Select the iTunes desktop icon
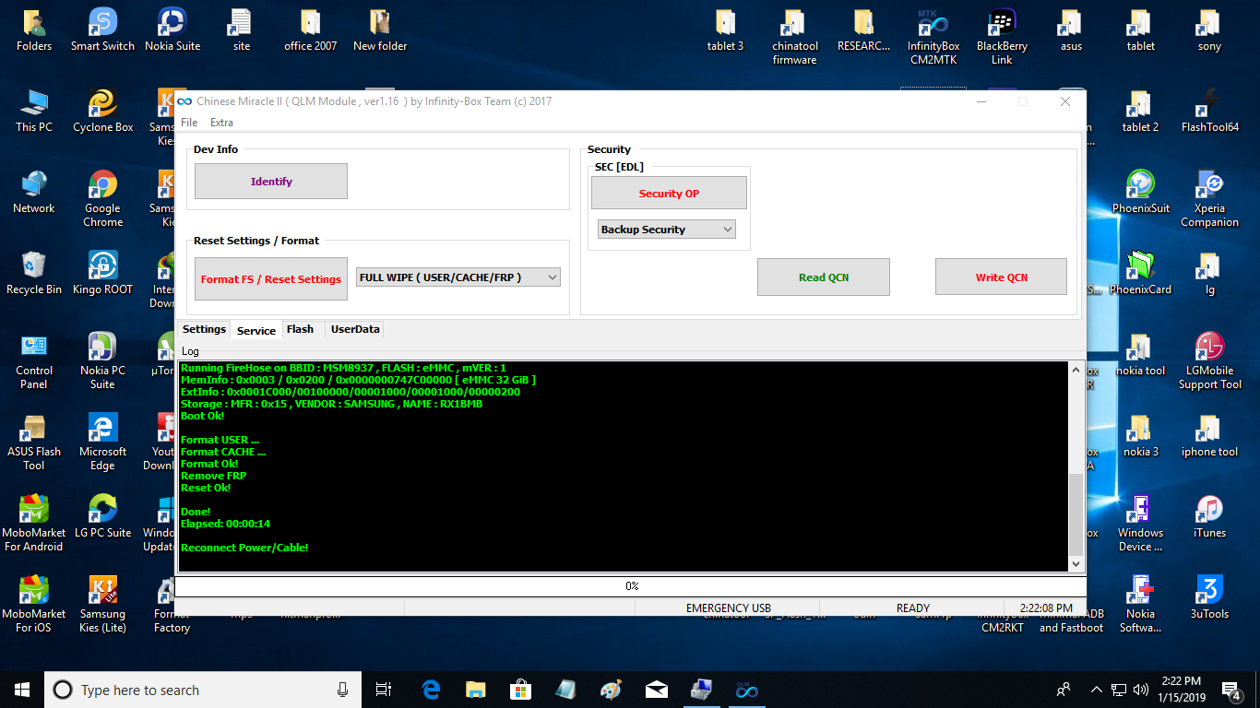This screenshot has width=1260, height=708. (x=1209, y=518)
